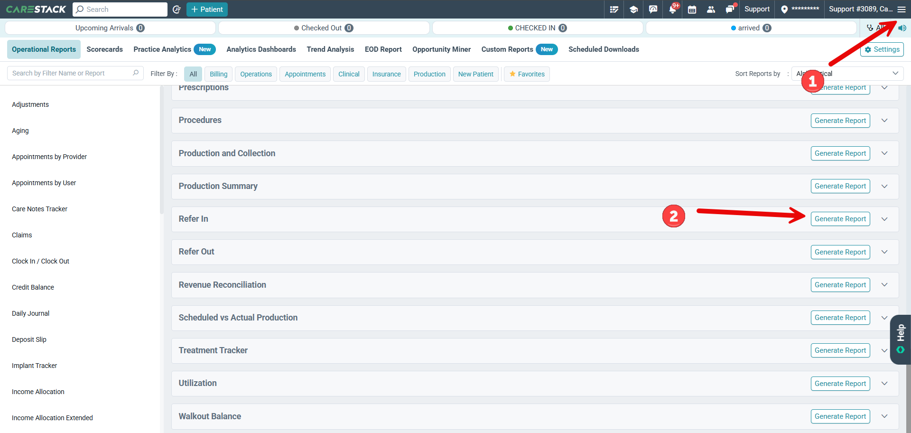Open Sort Reports by dropdown
Image resolution: width=911 pixels, height=433 pixels.
click(x=847, y=74)
